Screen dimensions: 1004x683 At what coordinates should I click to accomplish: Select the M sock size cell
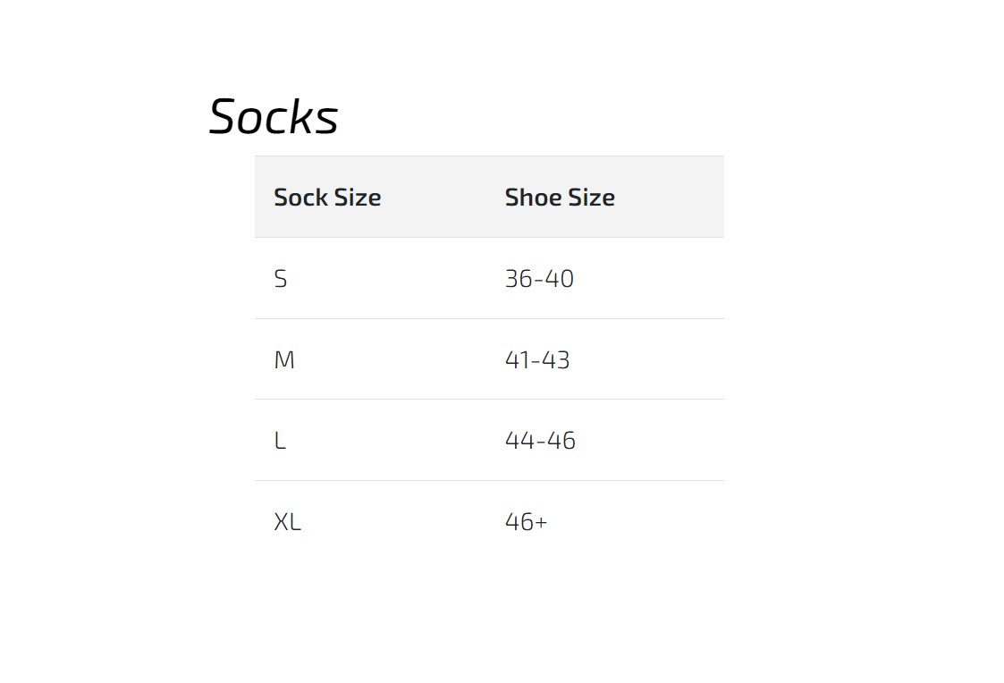pyautogui.click(x=284, y=360)
